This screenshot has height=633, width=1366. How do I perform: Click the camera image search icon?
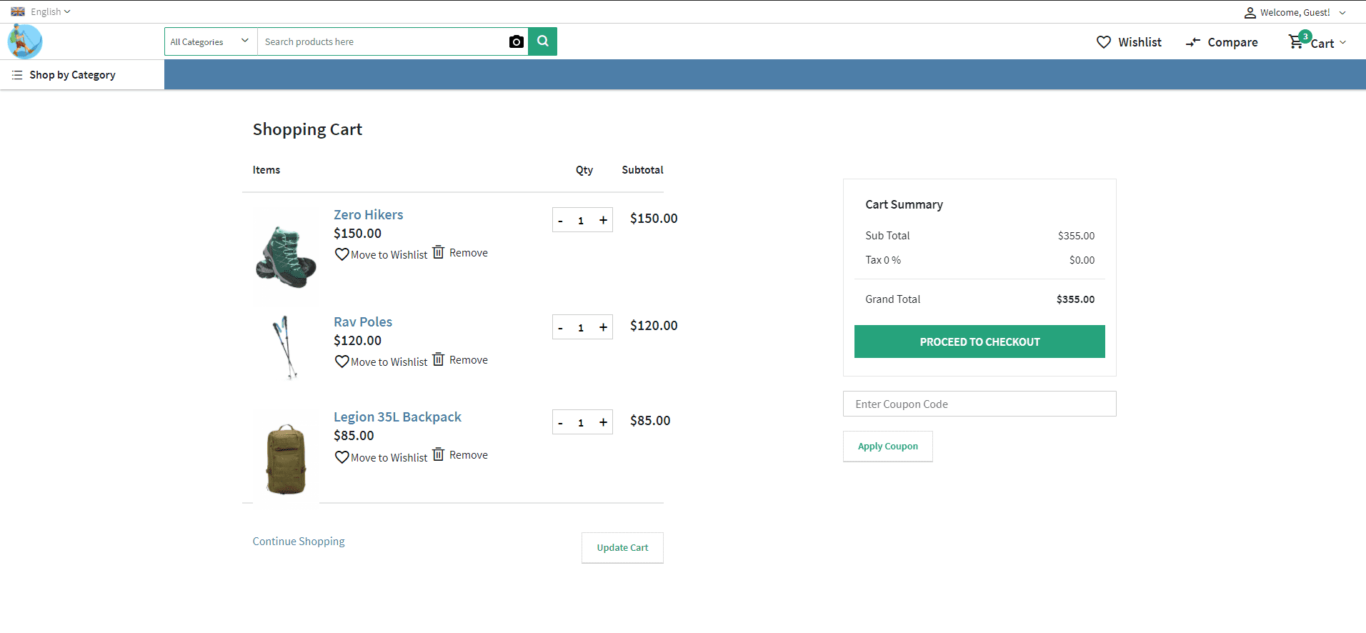click(516, 42)
